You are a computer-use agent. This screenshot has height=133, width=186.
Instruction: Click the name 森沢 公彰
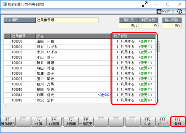point(45,100)
